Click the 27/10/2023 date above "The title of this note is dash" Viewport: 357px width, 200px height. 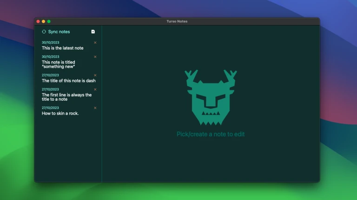(x=50, y=75)
